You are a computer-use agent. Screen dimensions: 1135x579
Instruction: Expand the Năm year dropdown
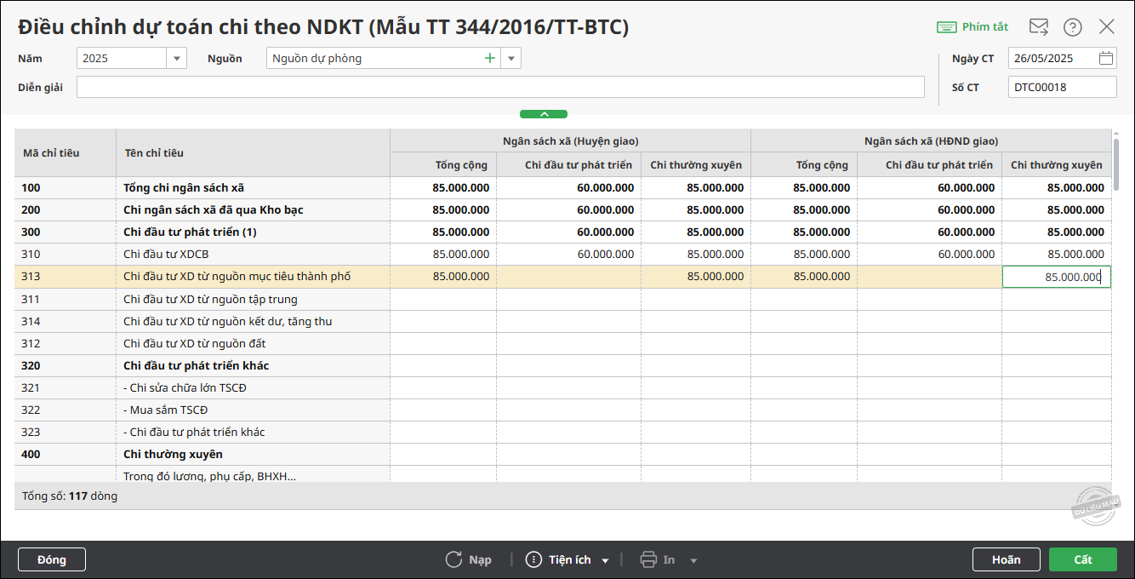pos(177,59)
